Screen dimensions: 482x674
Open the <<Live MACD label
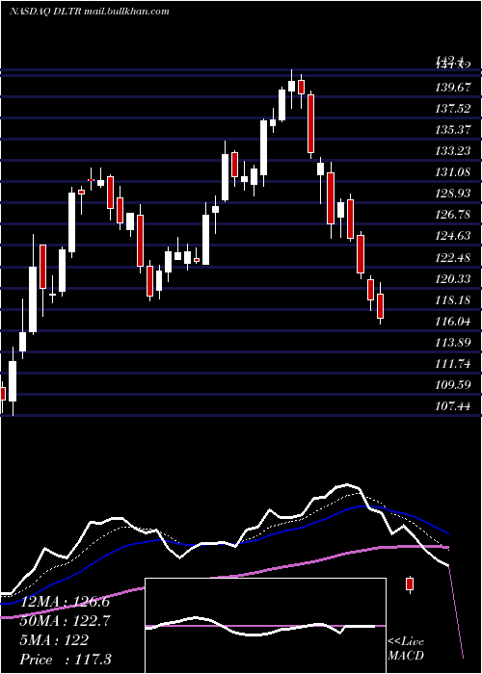(406, 649)
